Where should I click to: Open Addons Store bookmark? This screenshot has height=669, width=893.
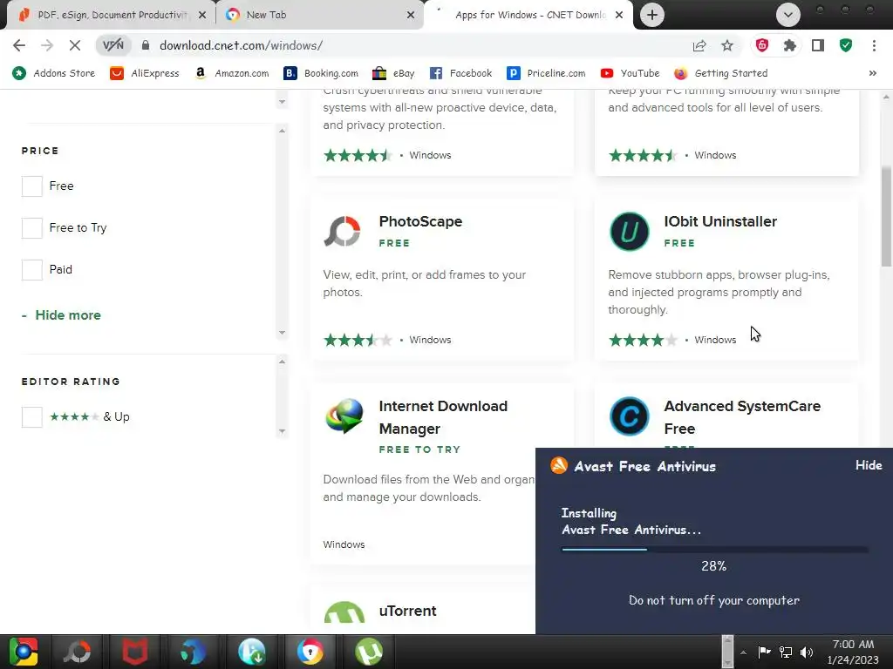55,73
